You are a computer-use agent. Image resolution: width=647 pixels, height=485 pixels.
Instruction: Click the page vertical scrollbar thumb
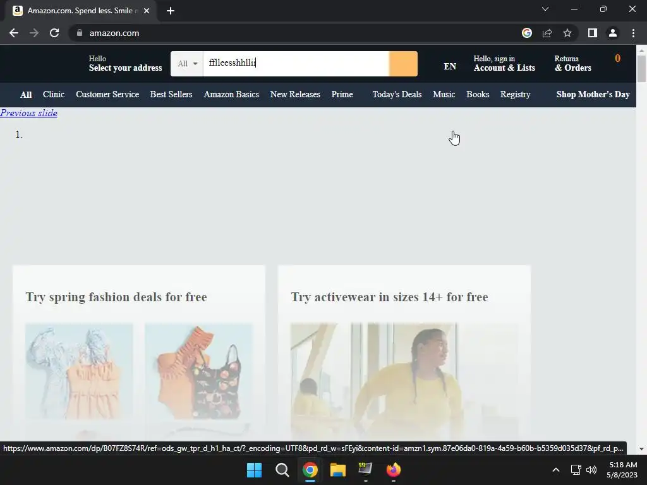(641, 68)
